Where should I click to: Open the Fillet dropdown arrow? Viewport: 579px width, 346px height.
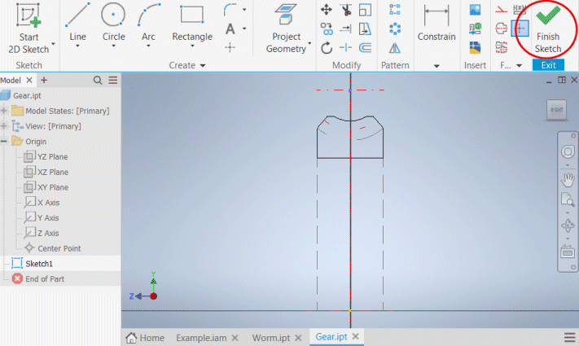pyautogui.click(x=244, y=10)
